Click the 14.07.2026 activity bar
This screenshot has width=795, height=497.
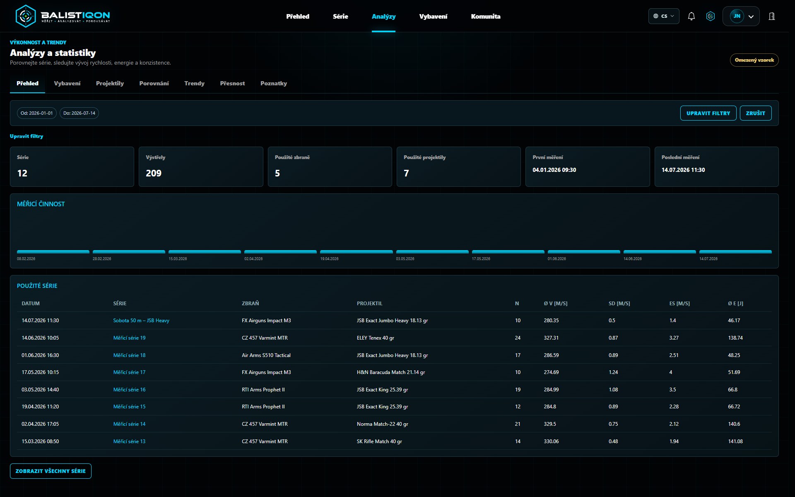(x=735, y=252)
